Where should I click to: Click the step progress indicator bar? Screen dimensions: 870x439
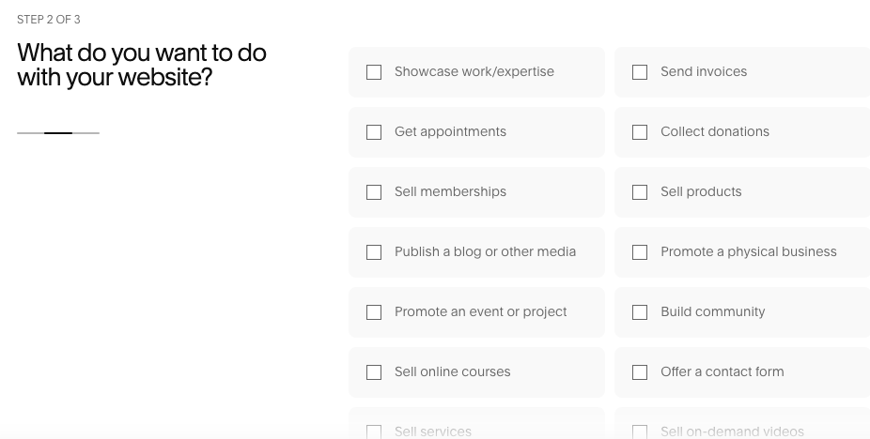(58, 133)
